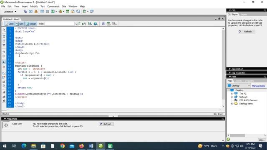
Task: Open the Window menu
Action: click(73, 6)
